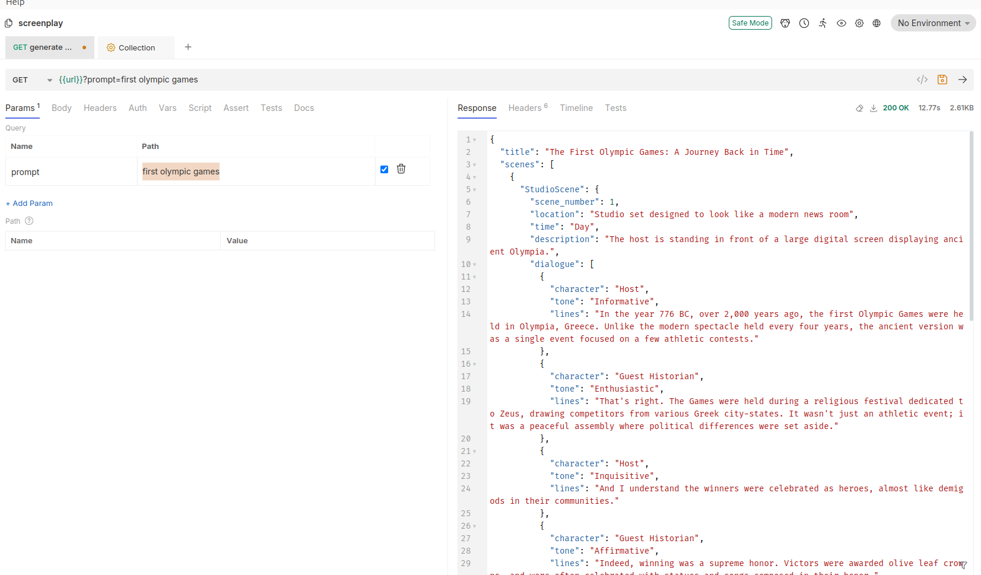981x575 pixels.
Task: Click the Path help question icon
Action: pyautogui.click(x=29, y=221)
